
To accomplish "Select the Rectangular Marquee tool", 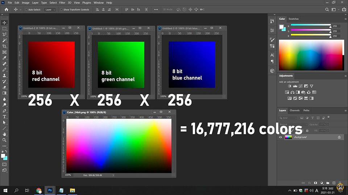I will [4, 29].
